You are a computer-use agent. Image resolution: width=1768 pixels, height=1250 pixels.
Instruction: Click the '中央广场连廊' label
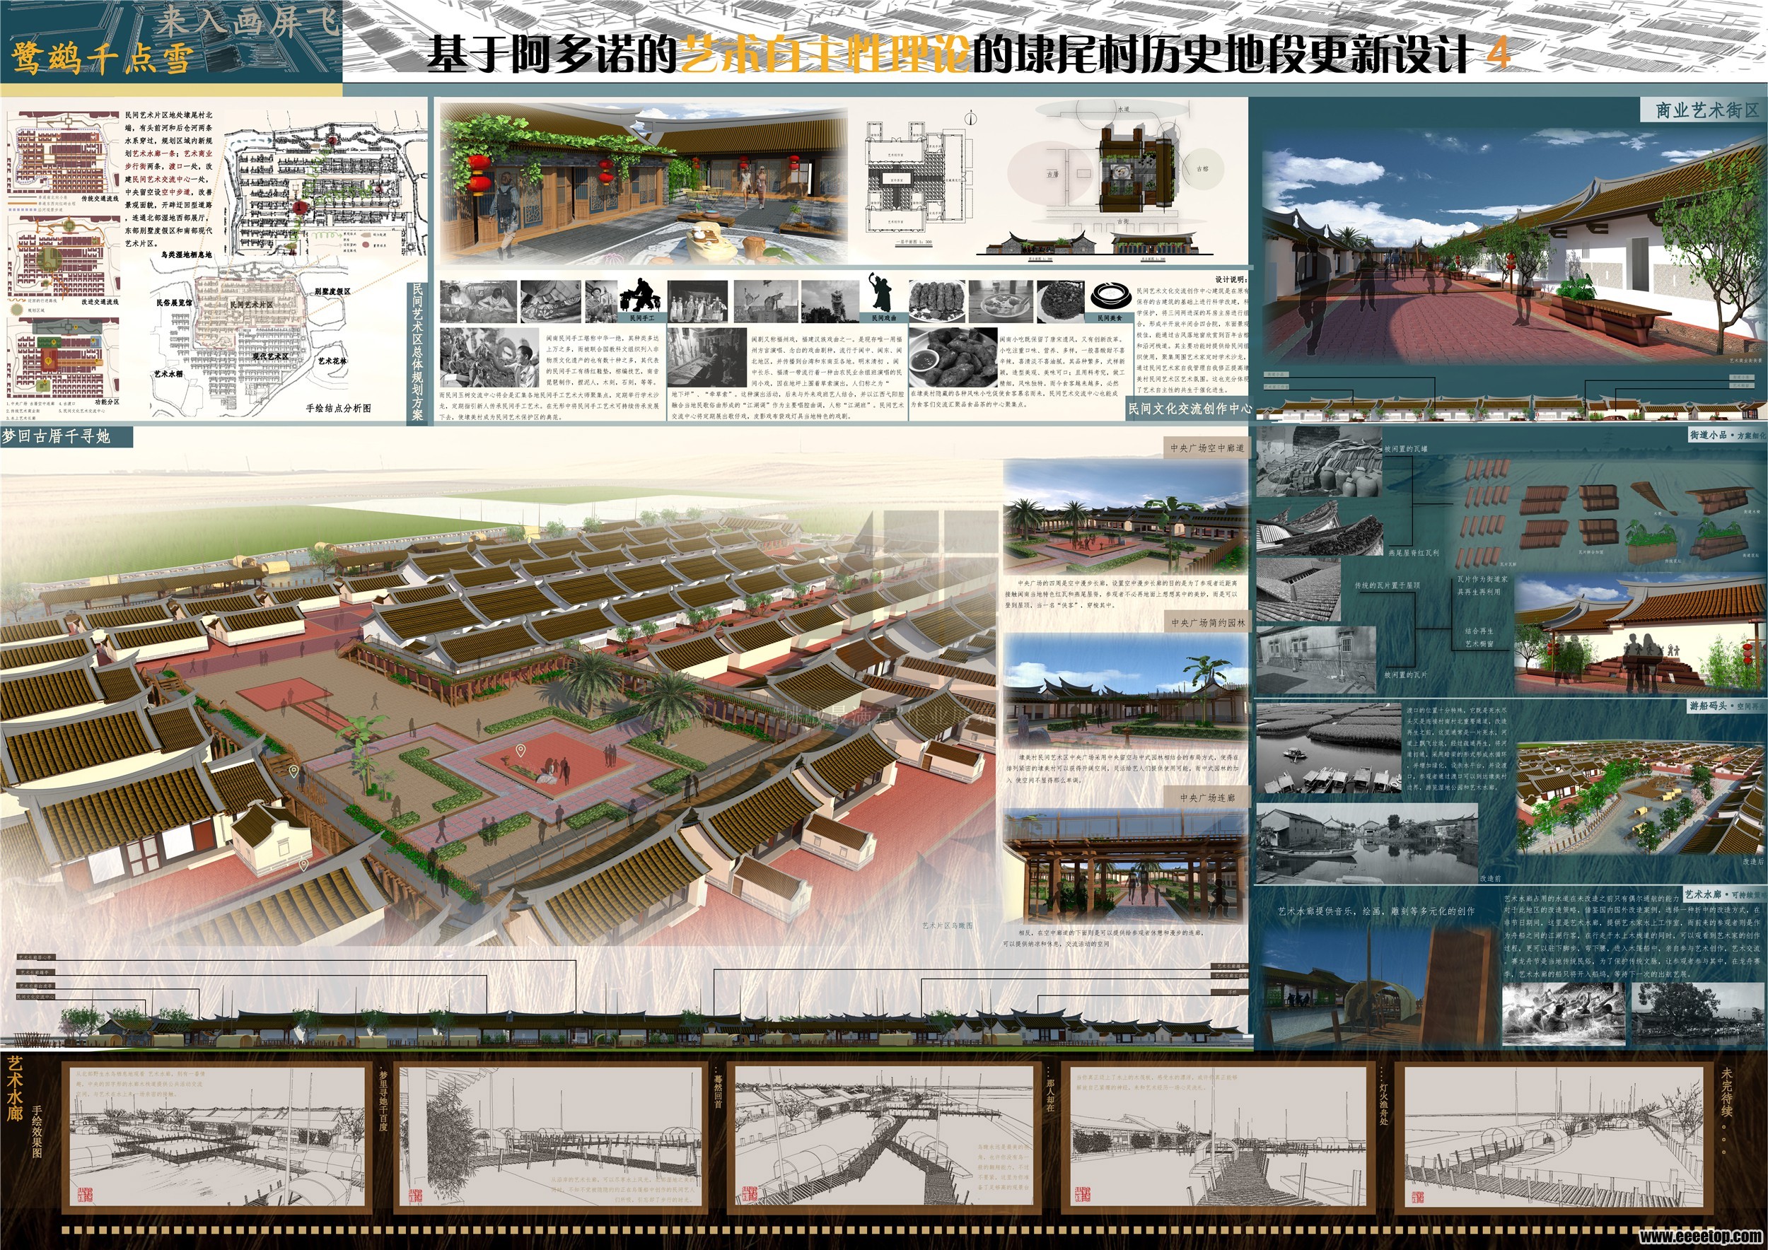[x=1207, y=798]
